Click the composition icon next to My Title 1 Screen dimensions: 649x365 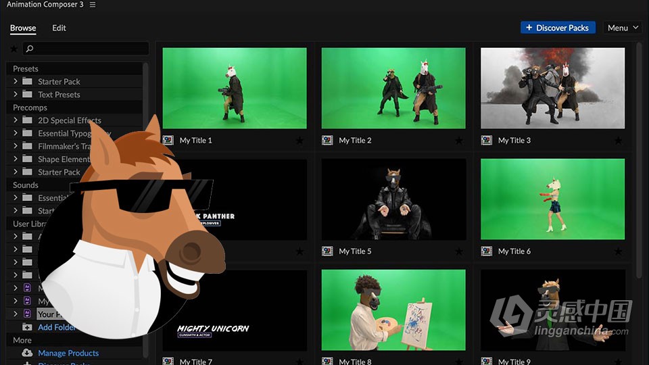(168, 140)
